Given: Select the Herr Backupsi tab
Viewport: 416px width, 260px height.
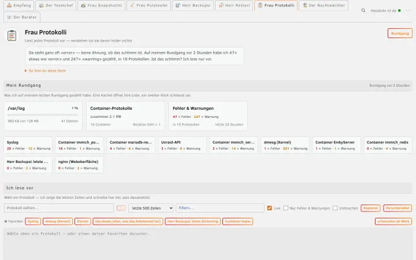Looking at the screenshot, I should click(x=193, y=5).
